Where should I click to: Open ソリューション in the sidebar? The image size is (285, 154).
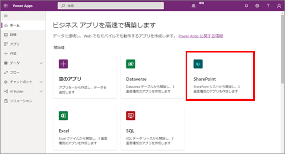pyautogui.click(x=23, y=101)
